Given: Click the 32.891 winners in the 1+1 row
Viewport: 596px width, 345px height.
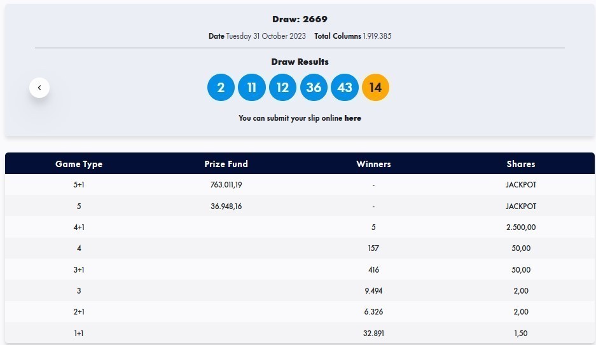Looking at the screenshot, I should click(373, 334).
